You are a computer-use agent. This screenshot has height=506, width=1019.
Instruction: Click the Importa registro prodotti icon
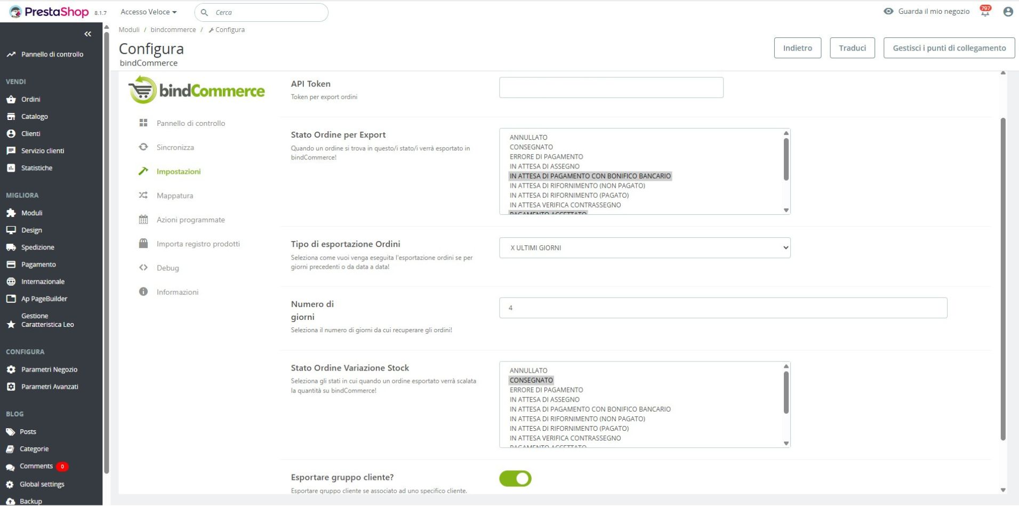143,244
